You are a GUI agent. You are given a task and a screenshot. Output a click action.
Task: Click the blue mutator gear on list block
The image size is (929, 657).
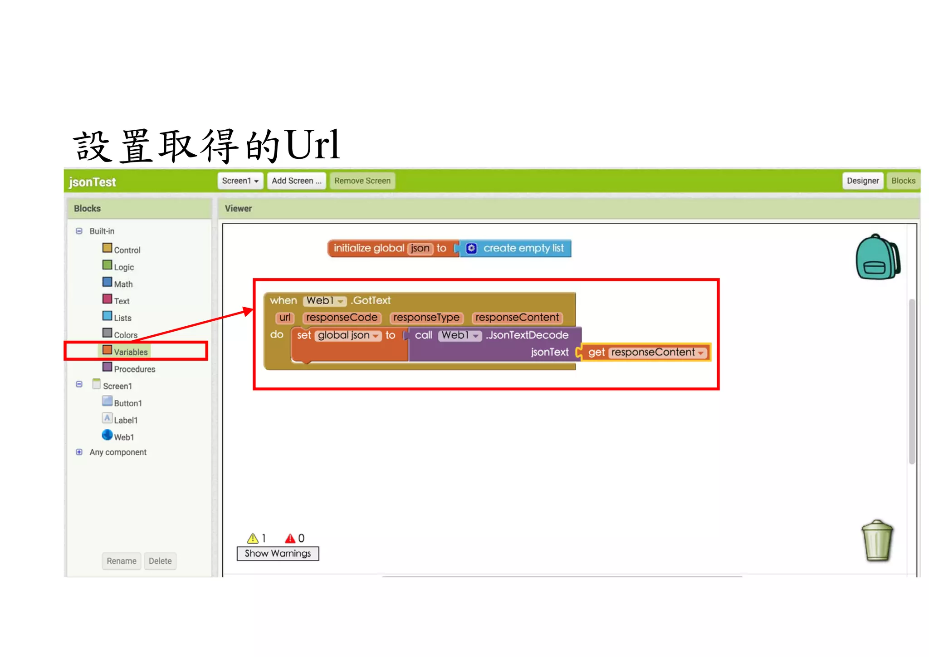pyautogui.click(x=471, y=248)
